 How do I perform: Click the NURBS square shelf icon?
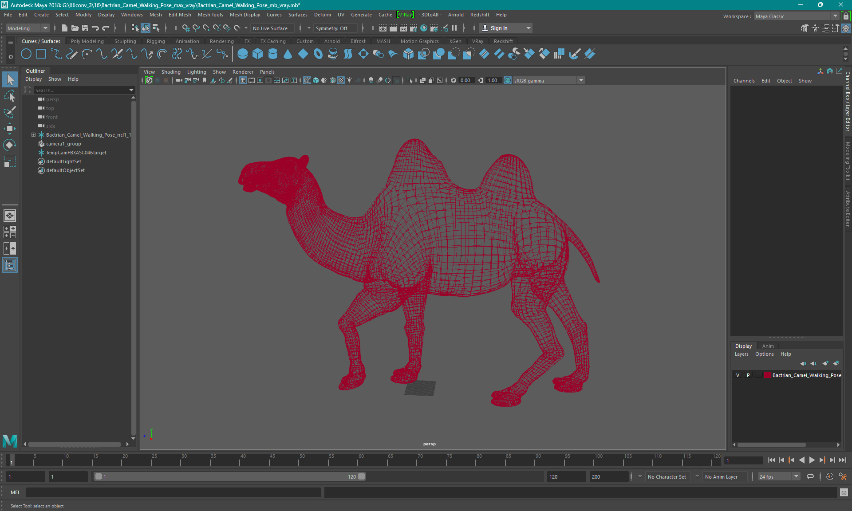pyautogui.click(x=41, y=54)
